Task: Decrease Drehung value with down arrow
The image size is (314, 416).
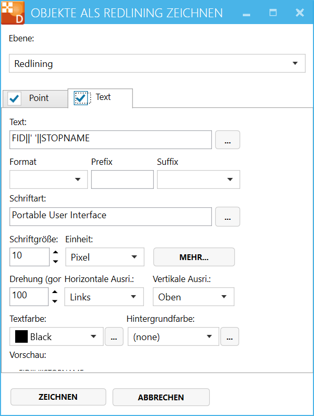Action: click(x=55, y=301)
